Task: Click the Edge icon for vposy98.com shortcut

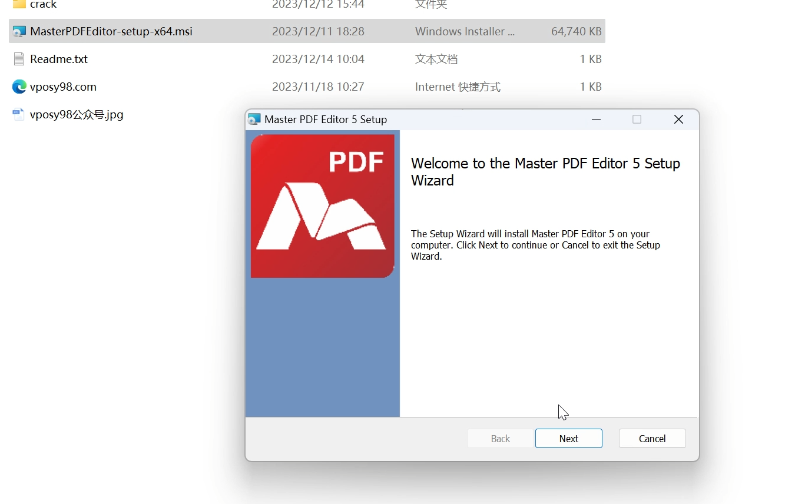Action: coord(19,87)
